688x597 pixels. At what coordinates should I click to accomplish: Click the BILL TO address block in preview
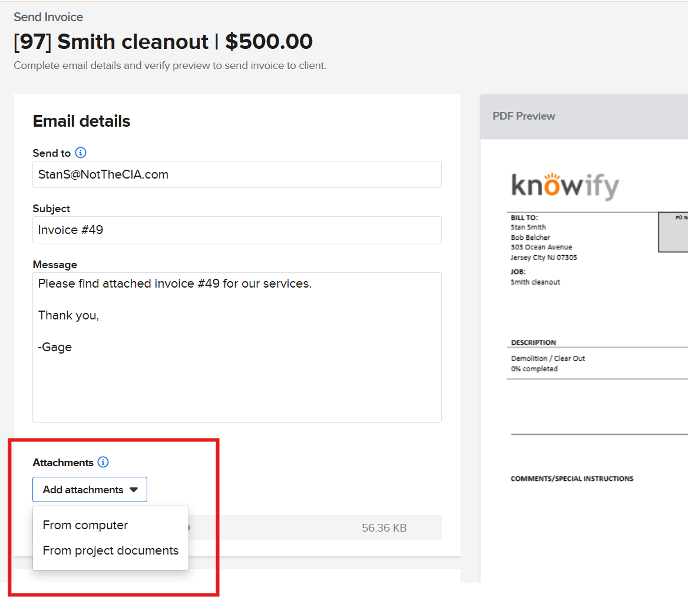pyautogui.click(x=543, y=242)
